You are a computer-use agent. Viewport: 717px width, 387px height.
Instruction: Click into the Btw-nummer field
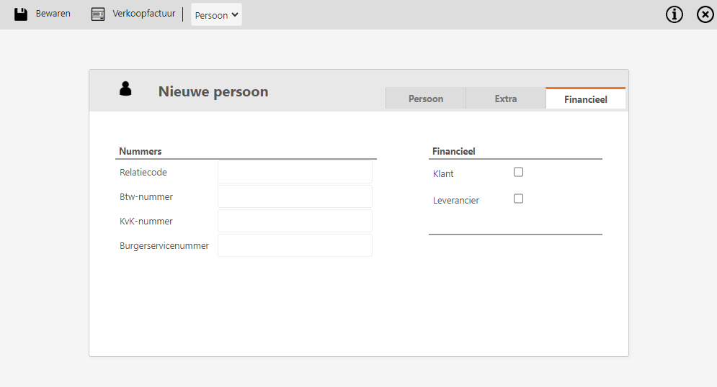click(295, 196)
